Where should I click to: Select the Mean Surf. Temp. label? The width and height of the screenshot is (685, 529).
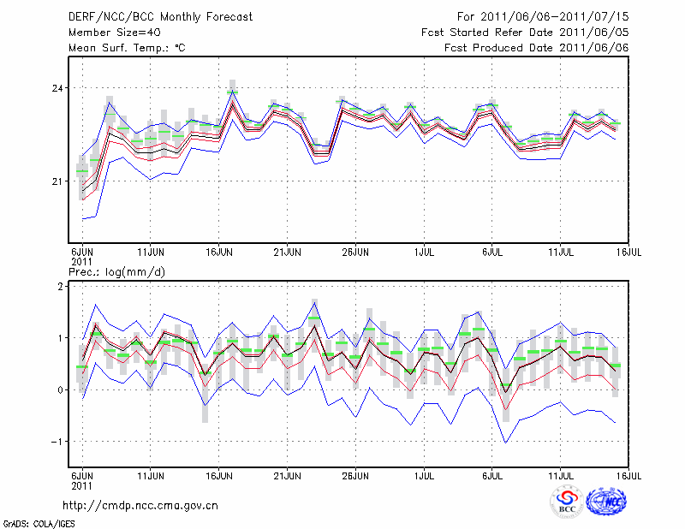pos(127,48)
